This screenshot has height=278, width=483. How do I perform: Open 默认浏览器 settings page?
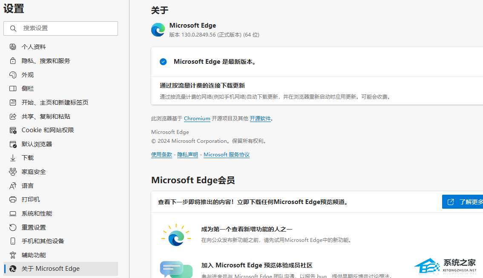60,144
